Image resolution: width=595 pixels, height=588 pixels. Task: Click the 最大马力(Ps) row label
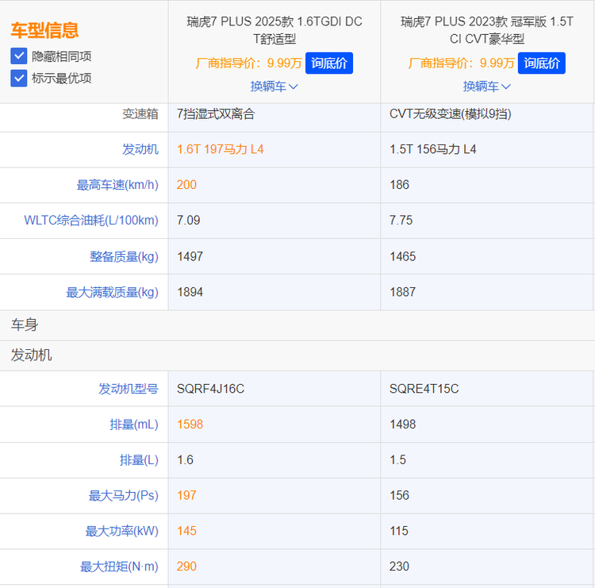pyautogui.click(x=123, y=495)
